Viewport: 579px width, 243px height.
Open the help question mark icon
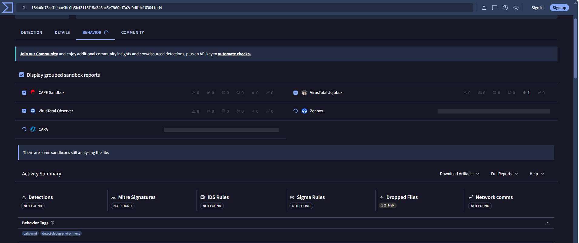pyautogui.click(x=505, y=8)
